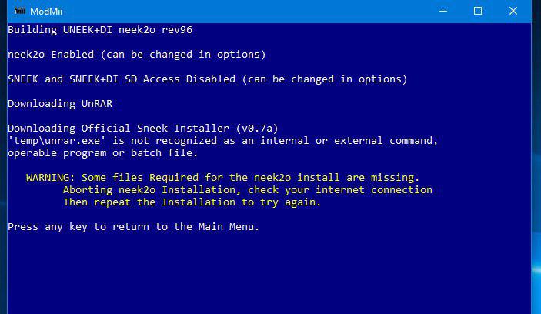Click the "SD Access Disabled" message line

(207, 79)
